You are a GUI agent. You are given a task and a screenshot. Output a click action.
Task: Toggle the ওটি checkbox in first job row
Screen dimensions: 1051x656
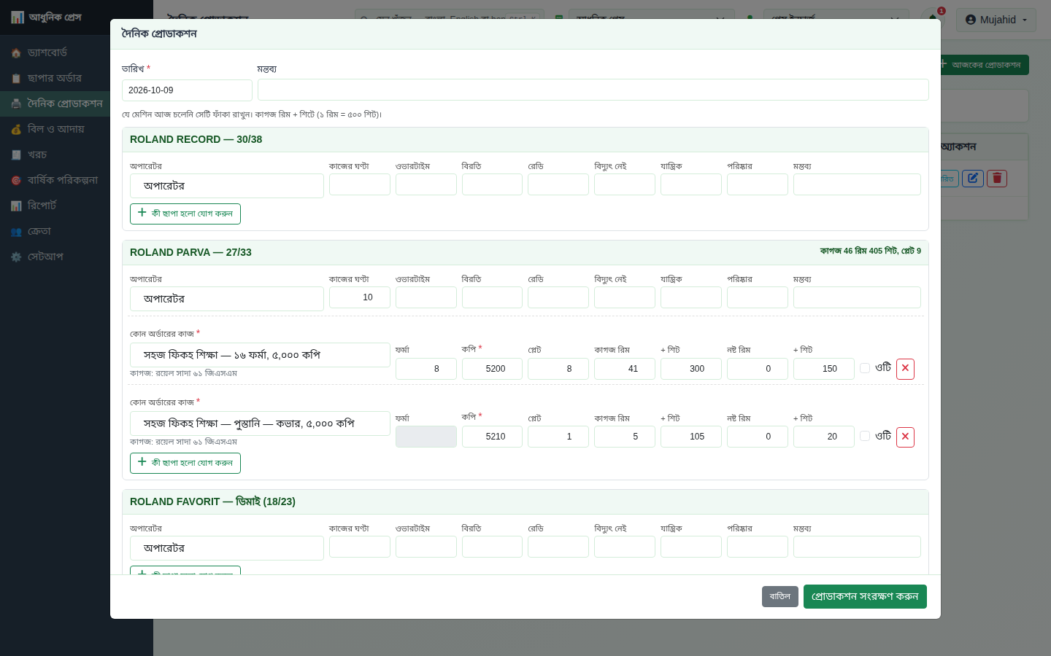coord(865,368)
